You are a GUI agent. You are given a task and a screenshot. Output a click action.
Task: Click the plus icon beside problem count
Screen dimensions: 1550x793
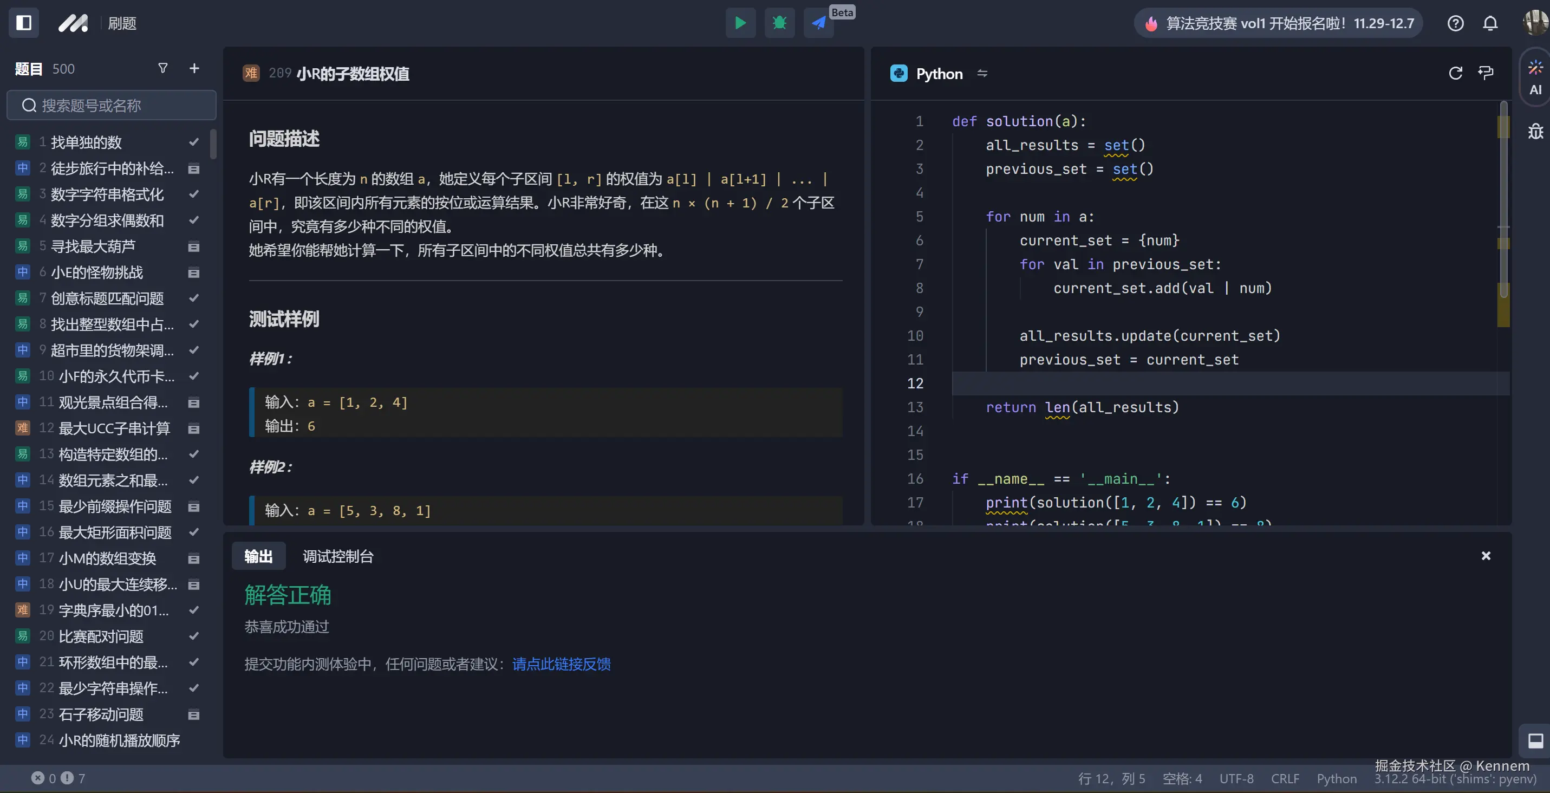(194, 69)
